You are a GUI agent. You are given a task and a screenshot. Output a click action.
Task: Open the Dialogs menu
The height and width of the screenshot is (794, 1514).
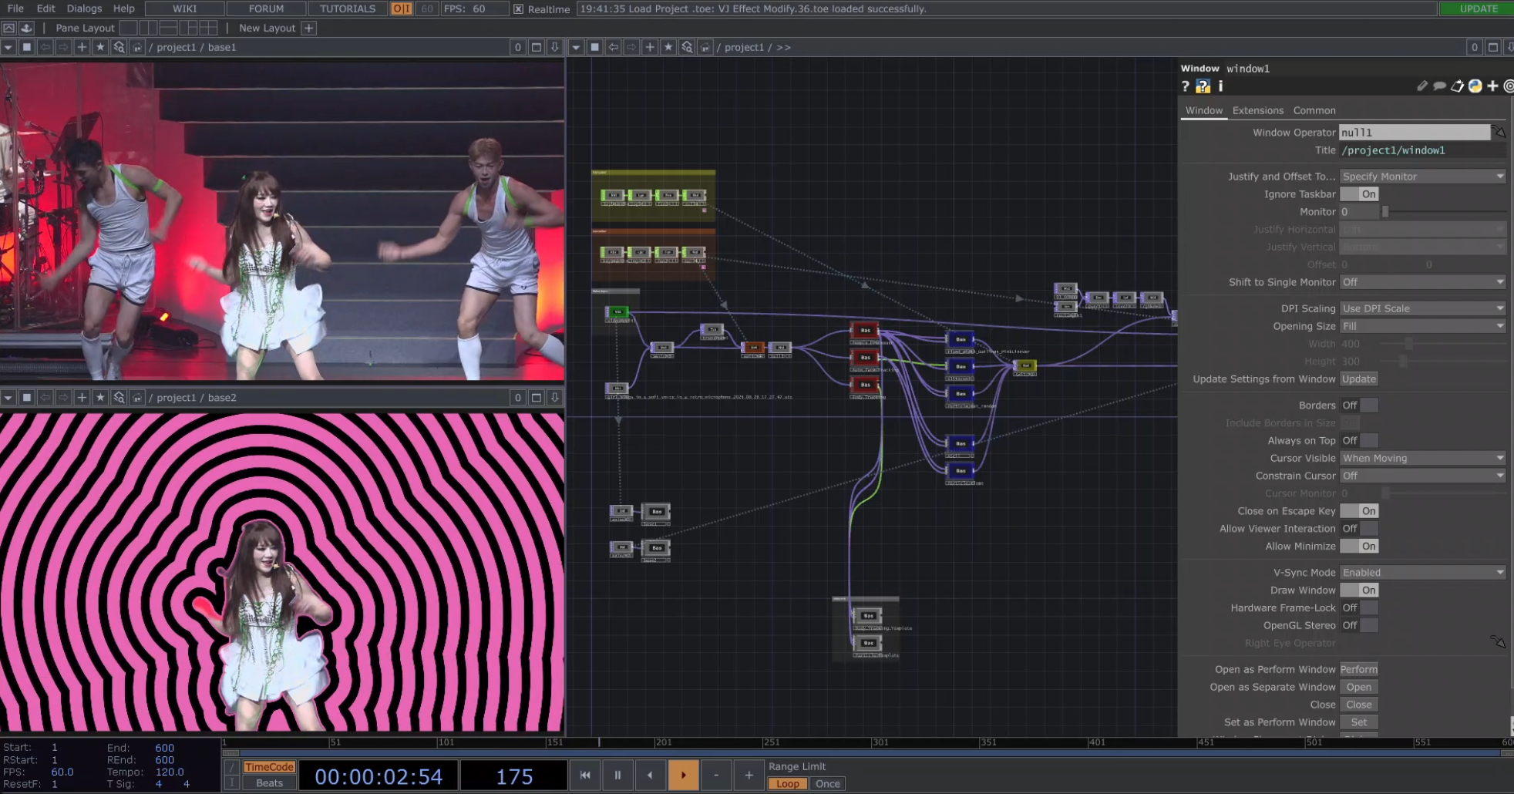[84, 8]
